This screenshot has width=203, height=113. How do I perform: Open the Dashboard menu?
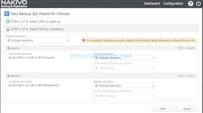pyautogui.click(x=152, y=4)
